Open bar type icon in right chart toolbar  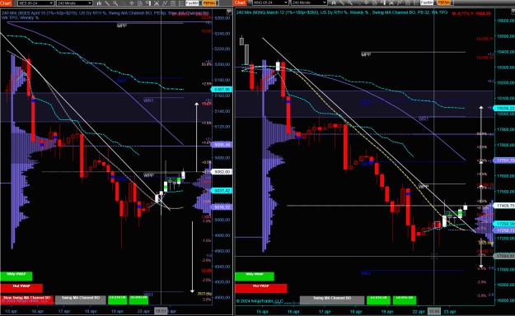tap(334, 3)
